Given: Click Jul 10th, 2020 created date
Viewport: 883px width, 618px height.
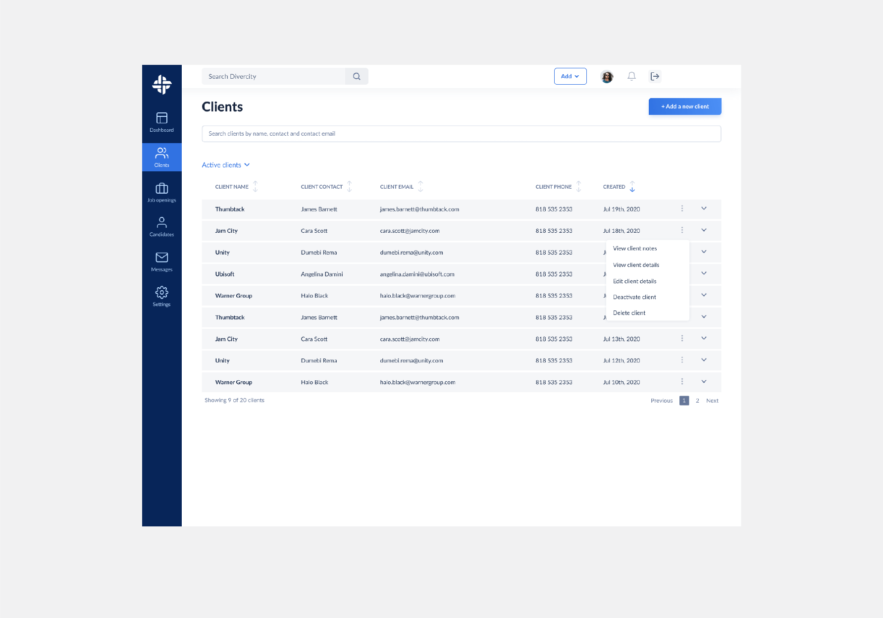Looking at the screenshot, I should pyautogui.click(x=622, y=382).
